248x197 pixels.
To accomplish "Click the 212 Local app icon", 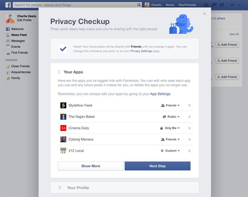I will 63,151.
